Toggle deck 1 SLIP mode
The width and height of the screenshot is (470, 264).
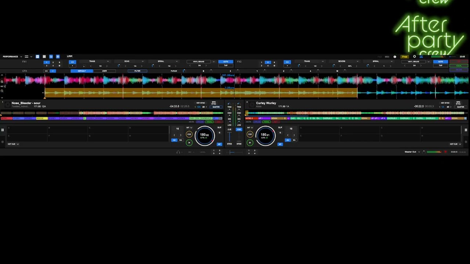click(x=219, y=127)
